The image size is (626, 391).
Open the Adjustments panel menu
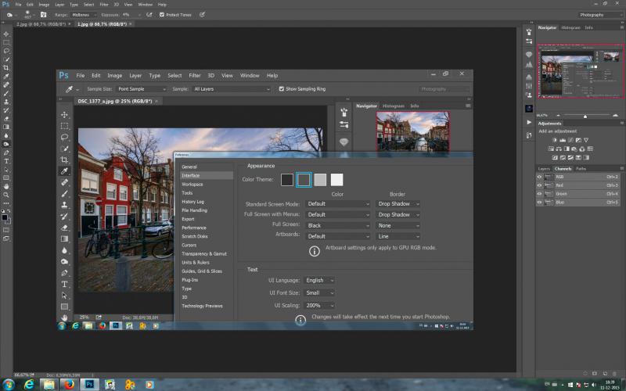tap(621, 124)
